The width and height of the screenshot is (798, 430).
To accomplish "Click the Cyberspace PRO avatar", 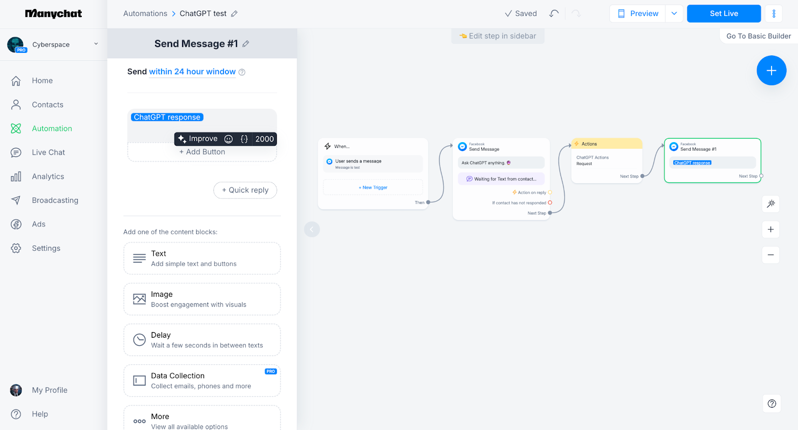I will point(16,44).
